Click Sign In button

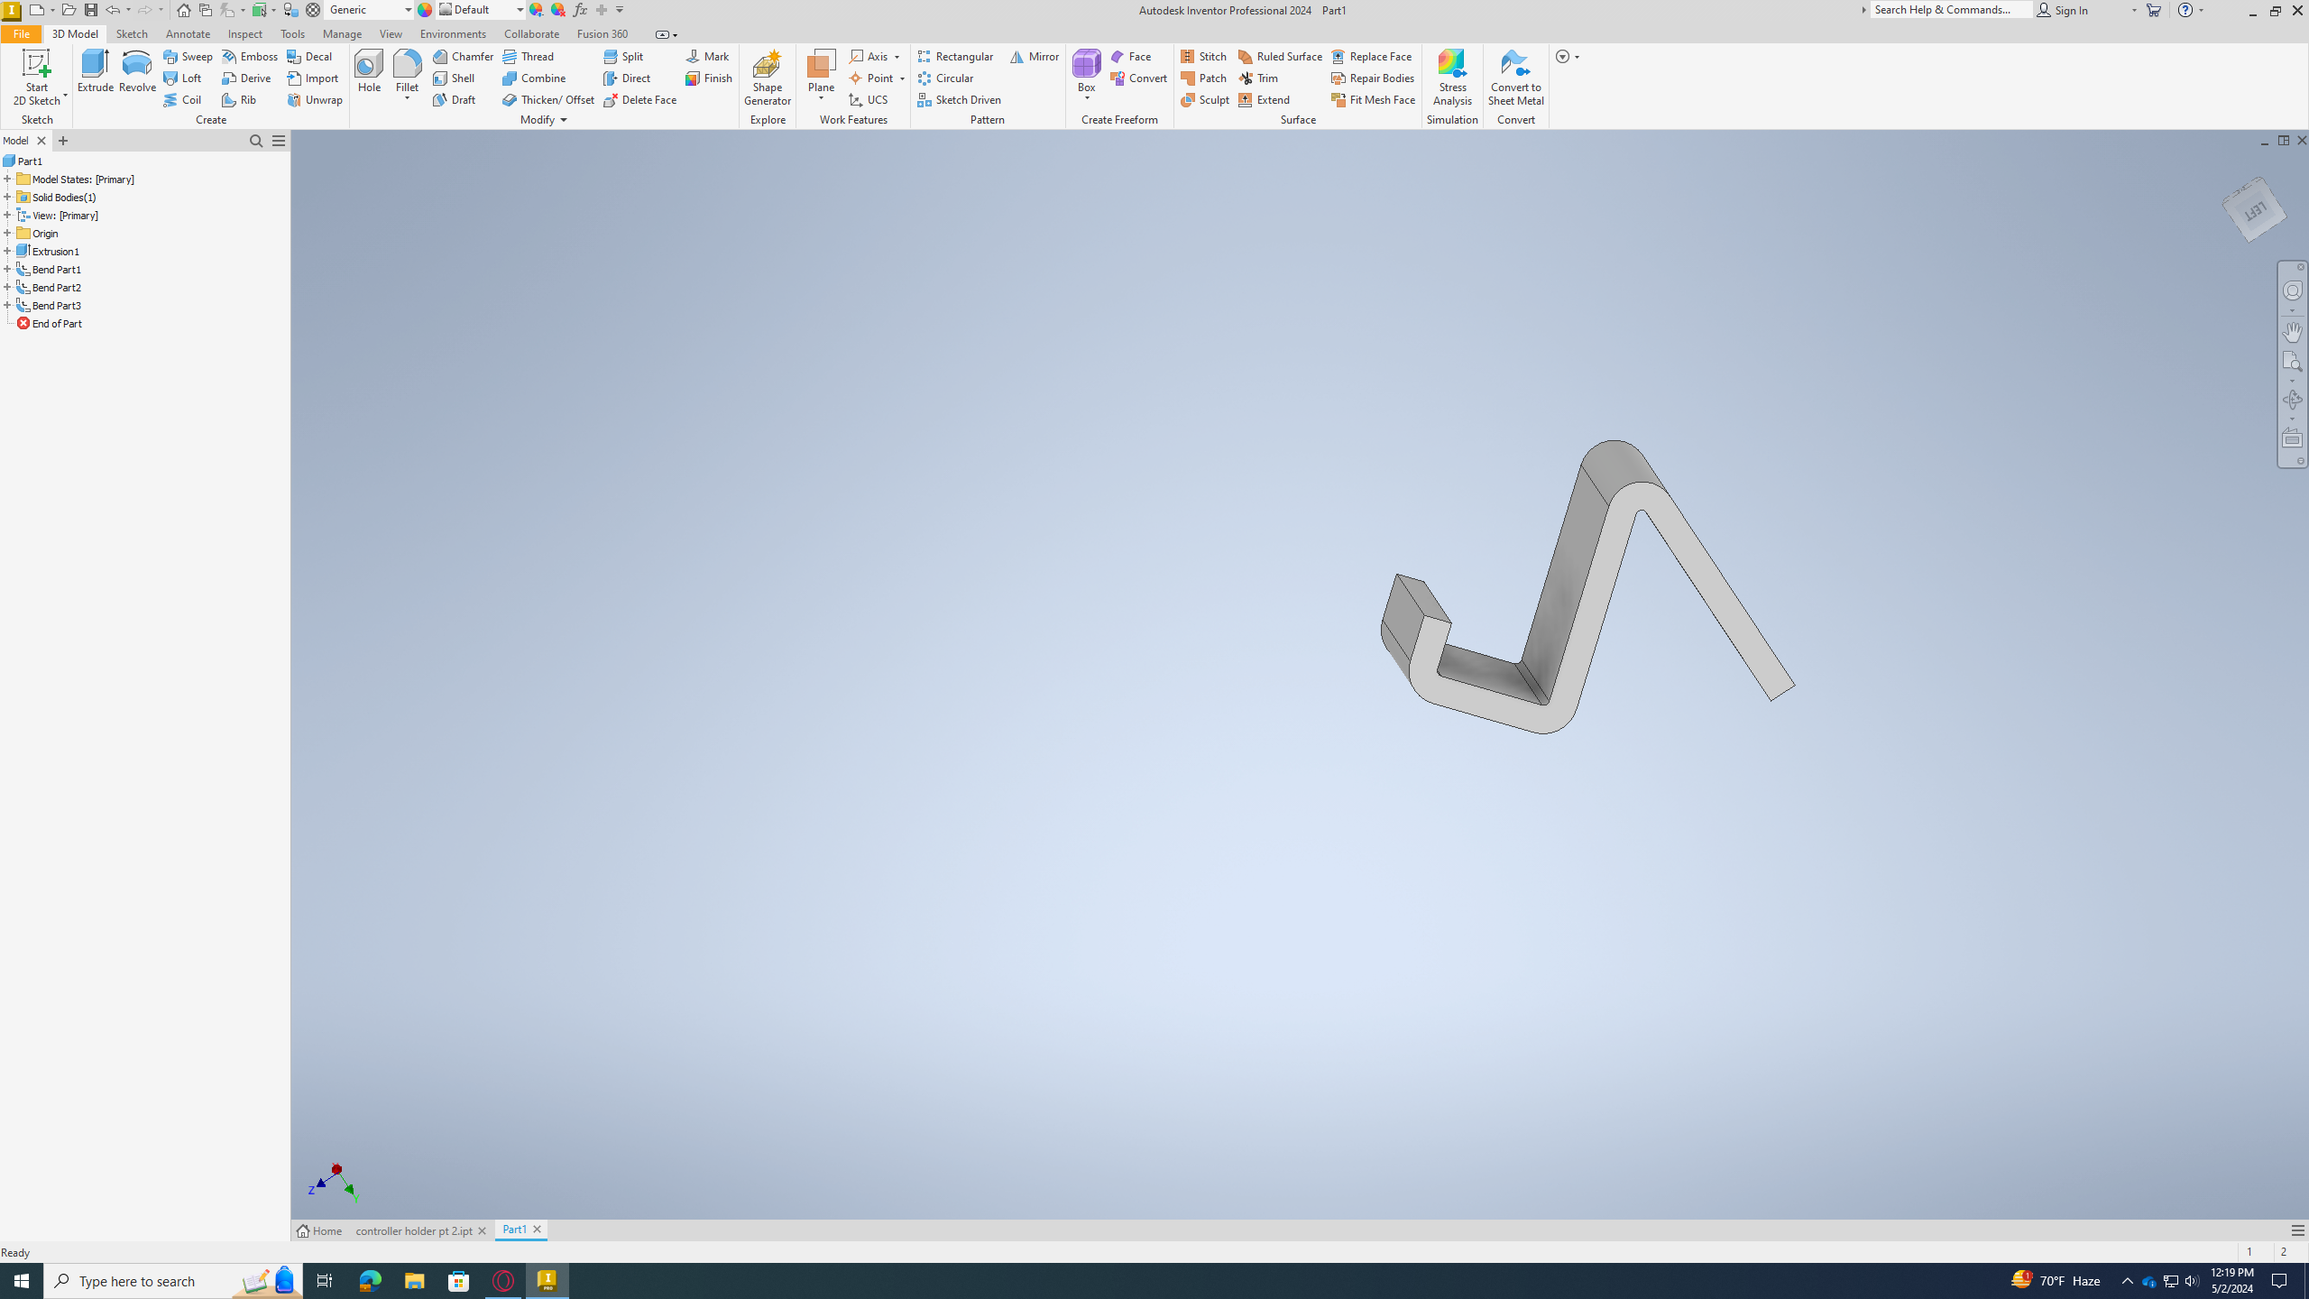coord(2062,10)
